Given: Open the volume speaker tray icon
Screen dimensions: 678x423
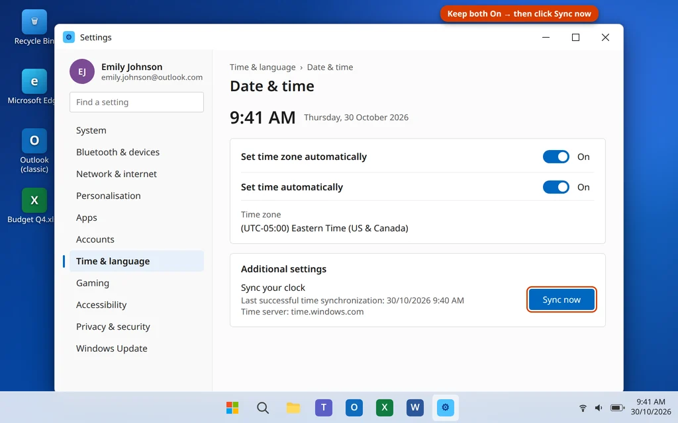Looking at the screenshot, I should pyautogui.click(x=599, y=407).
